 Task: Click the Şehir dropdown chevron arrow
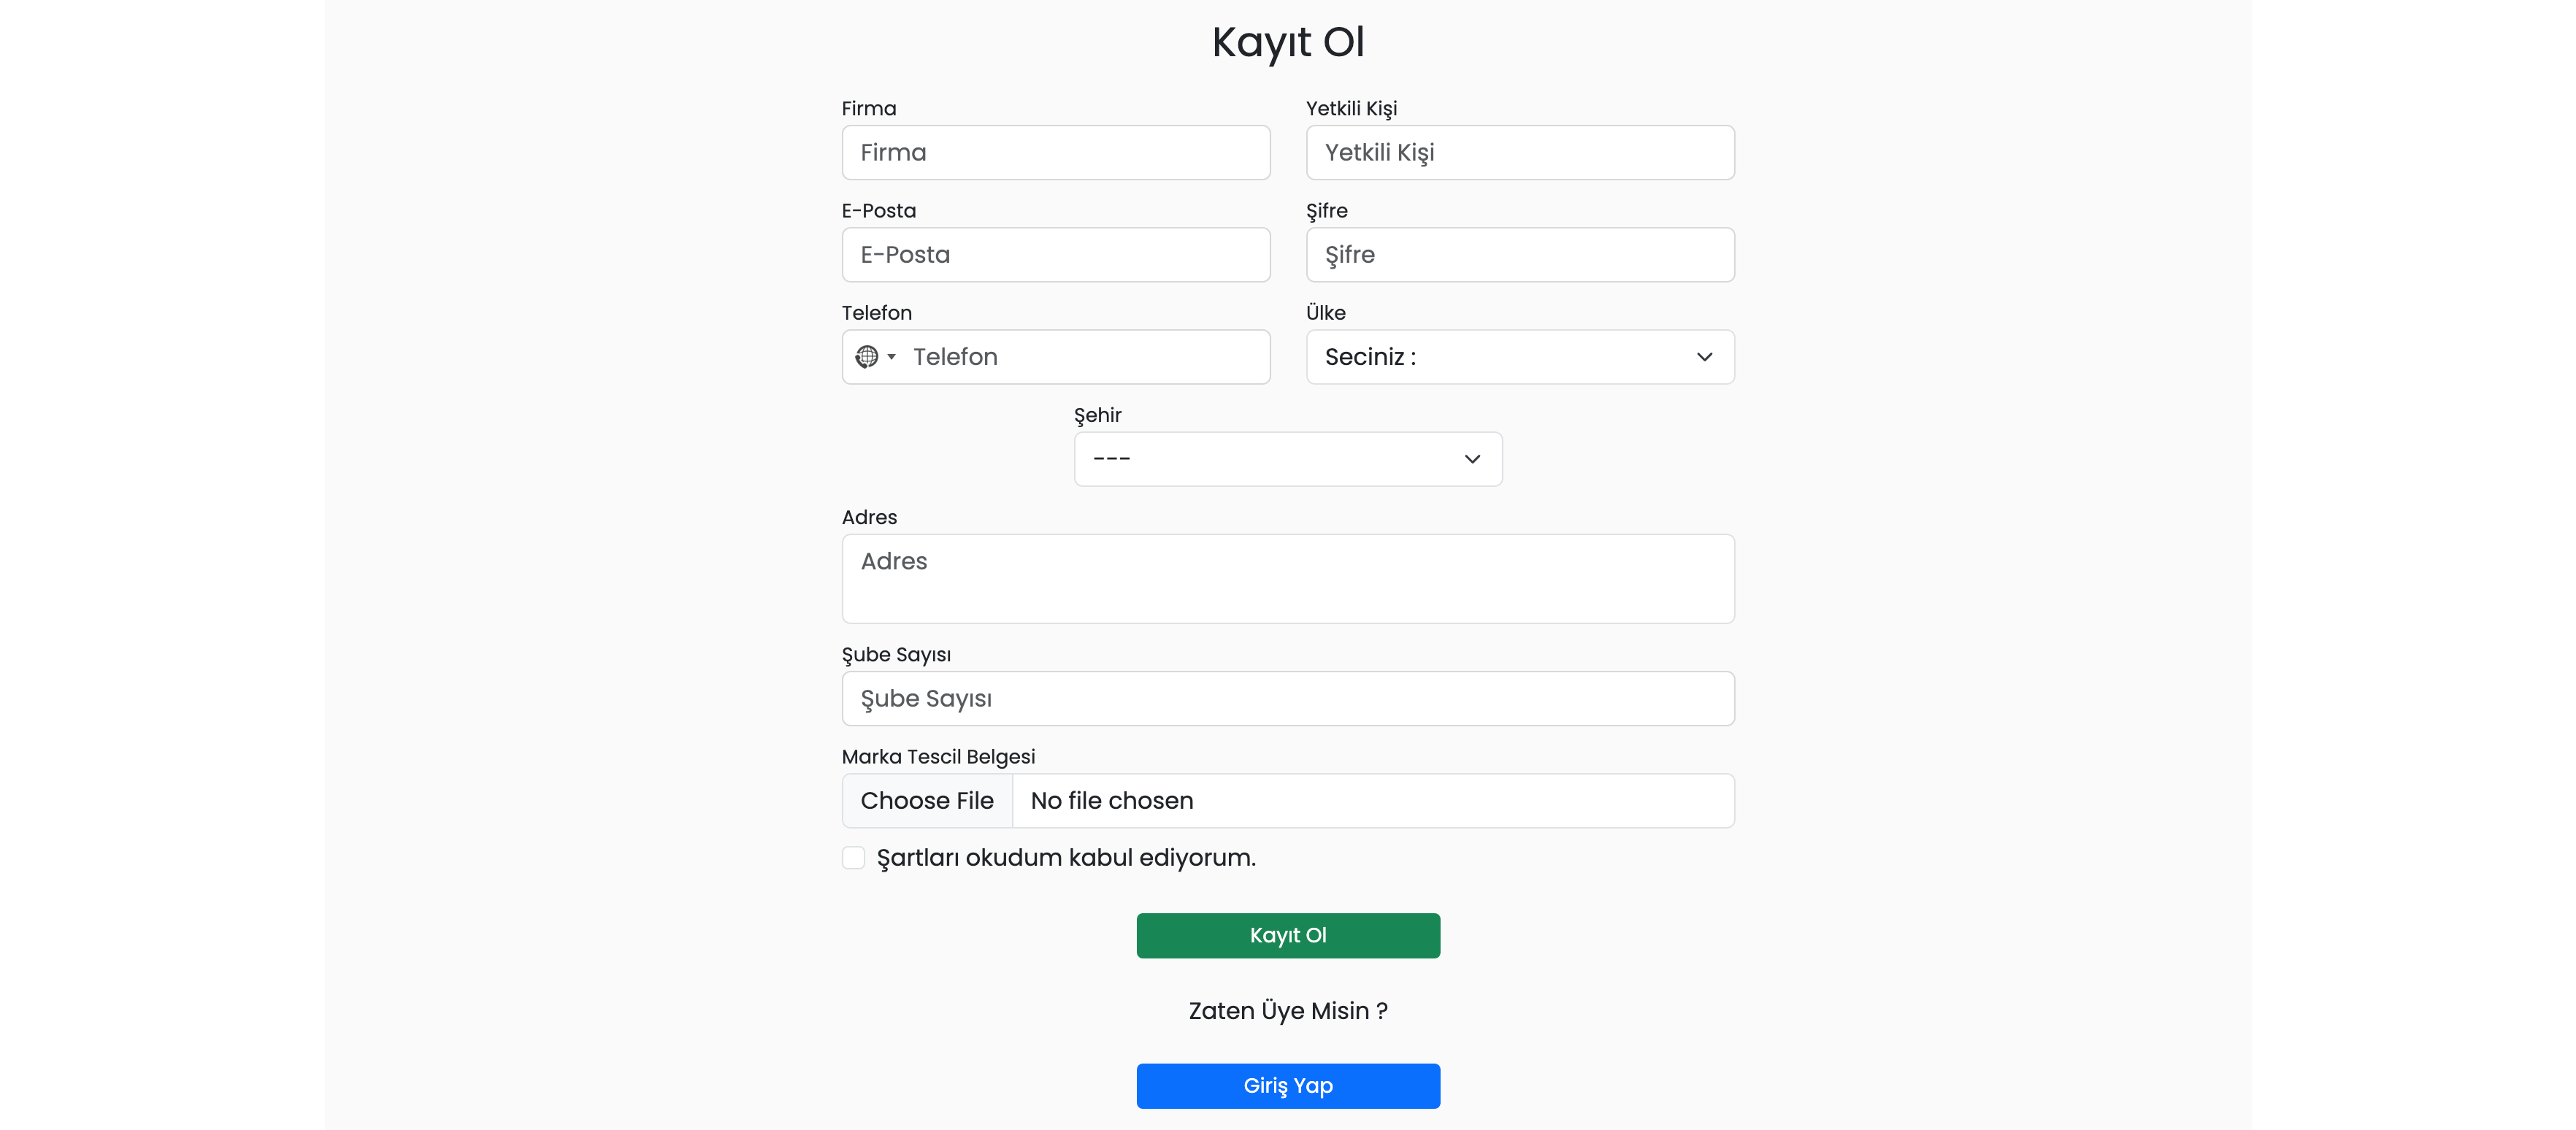tap(1472, 459)
